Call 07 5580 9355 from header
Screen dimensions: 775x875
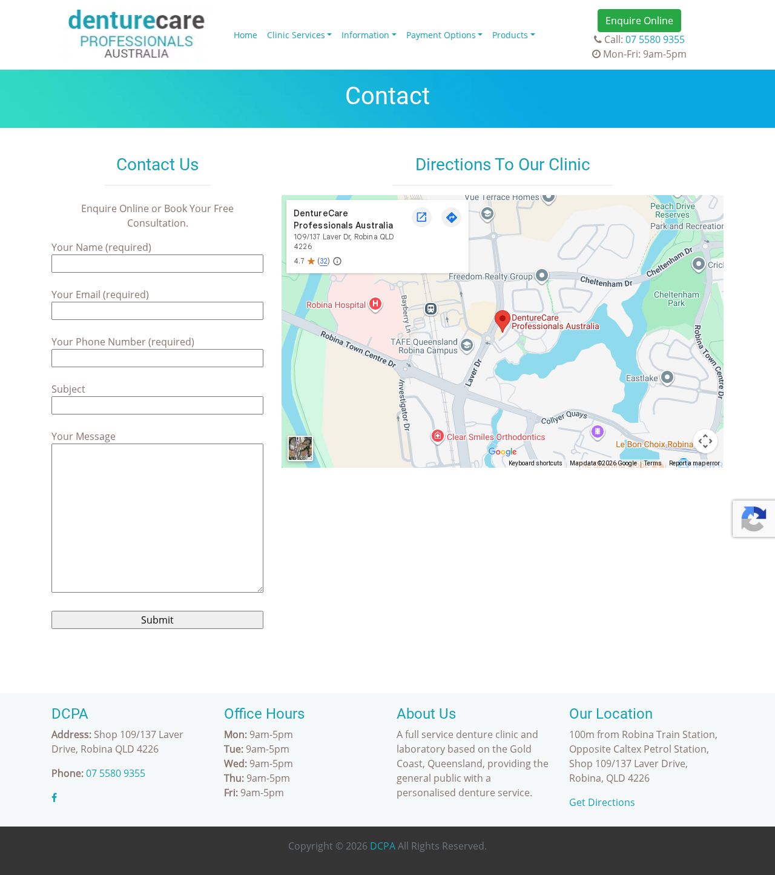coord(655,39)
